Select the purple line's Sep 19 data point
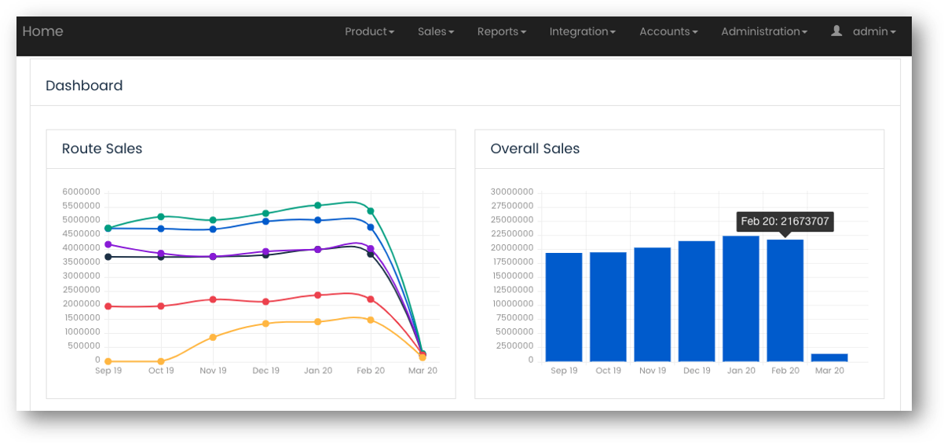 [108, 244]
